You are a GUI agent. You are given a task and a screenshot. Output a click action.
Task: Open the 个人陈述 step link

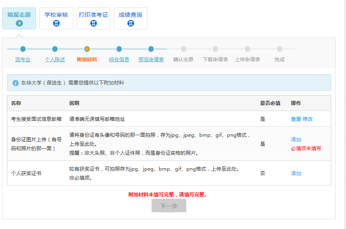tap(55, 60)
